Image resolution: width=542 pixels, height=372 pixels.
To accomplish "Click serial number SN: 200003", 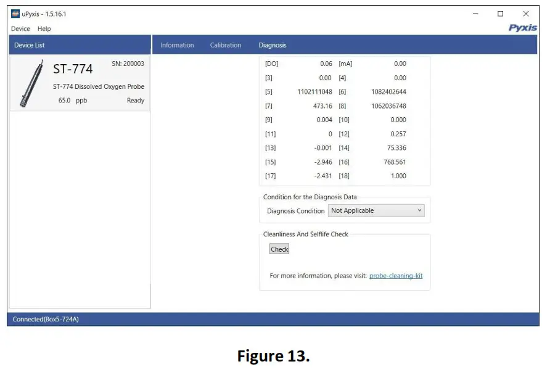I will (128, 64).
